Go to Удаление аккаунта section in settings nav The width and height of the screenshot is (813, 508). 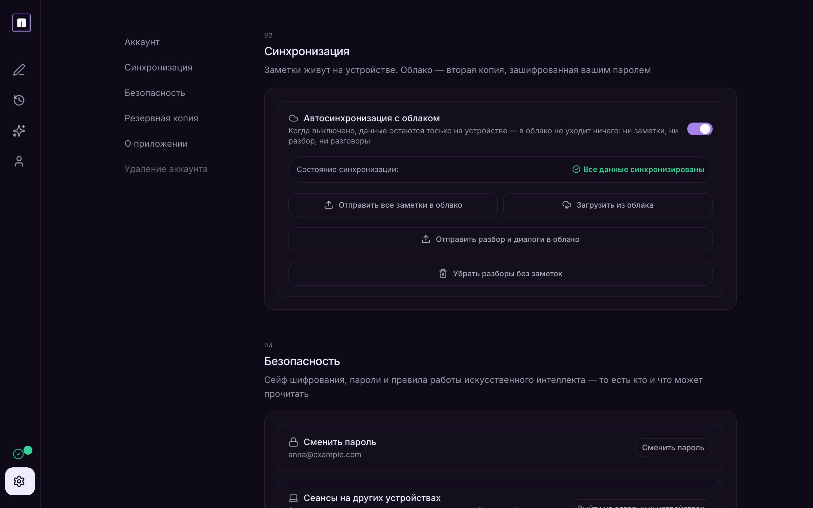pos(166,169)
